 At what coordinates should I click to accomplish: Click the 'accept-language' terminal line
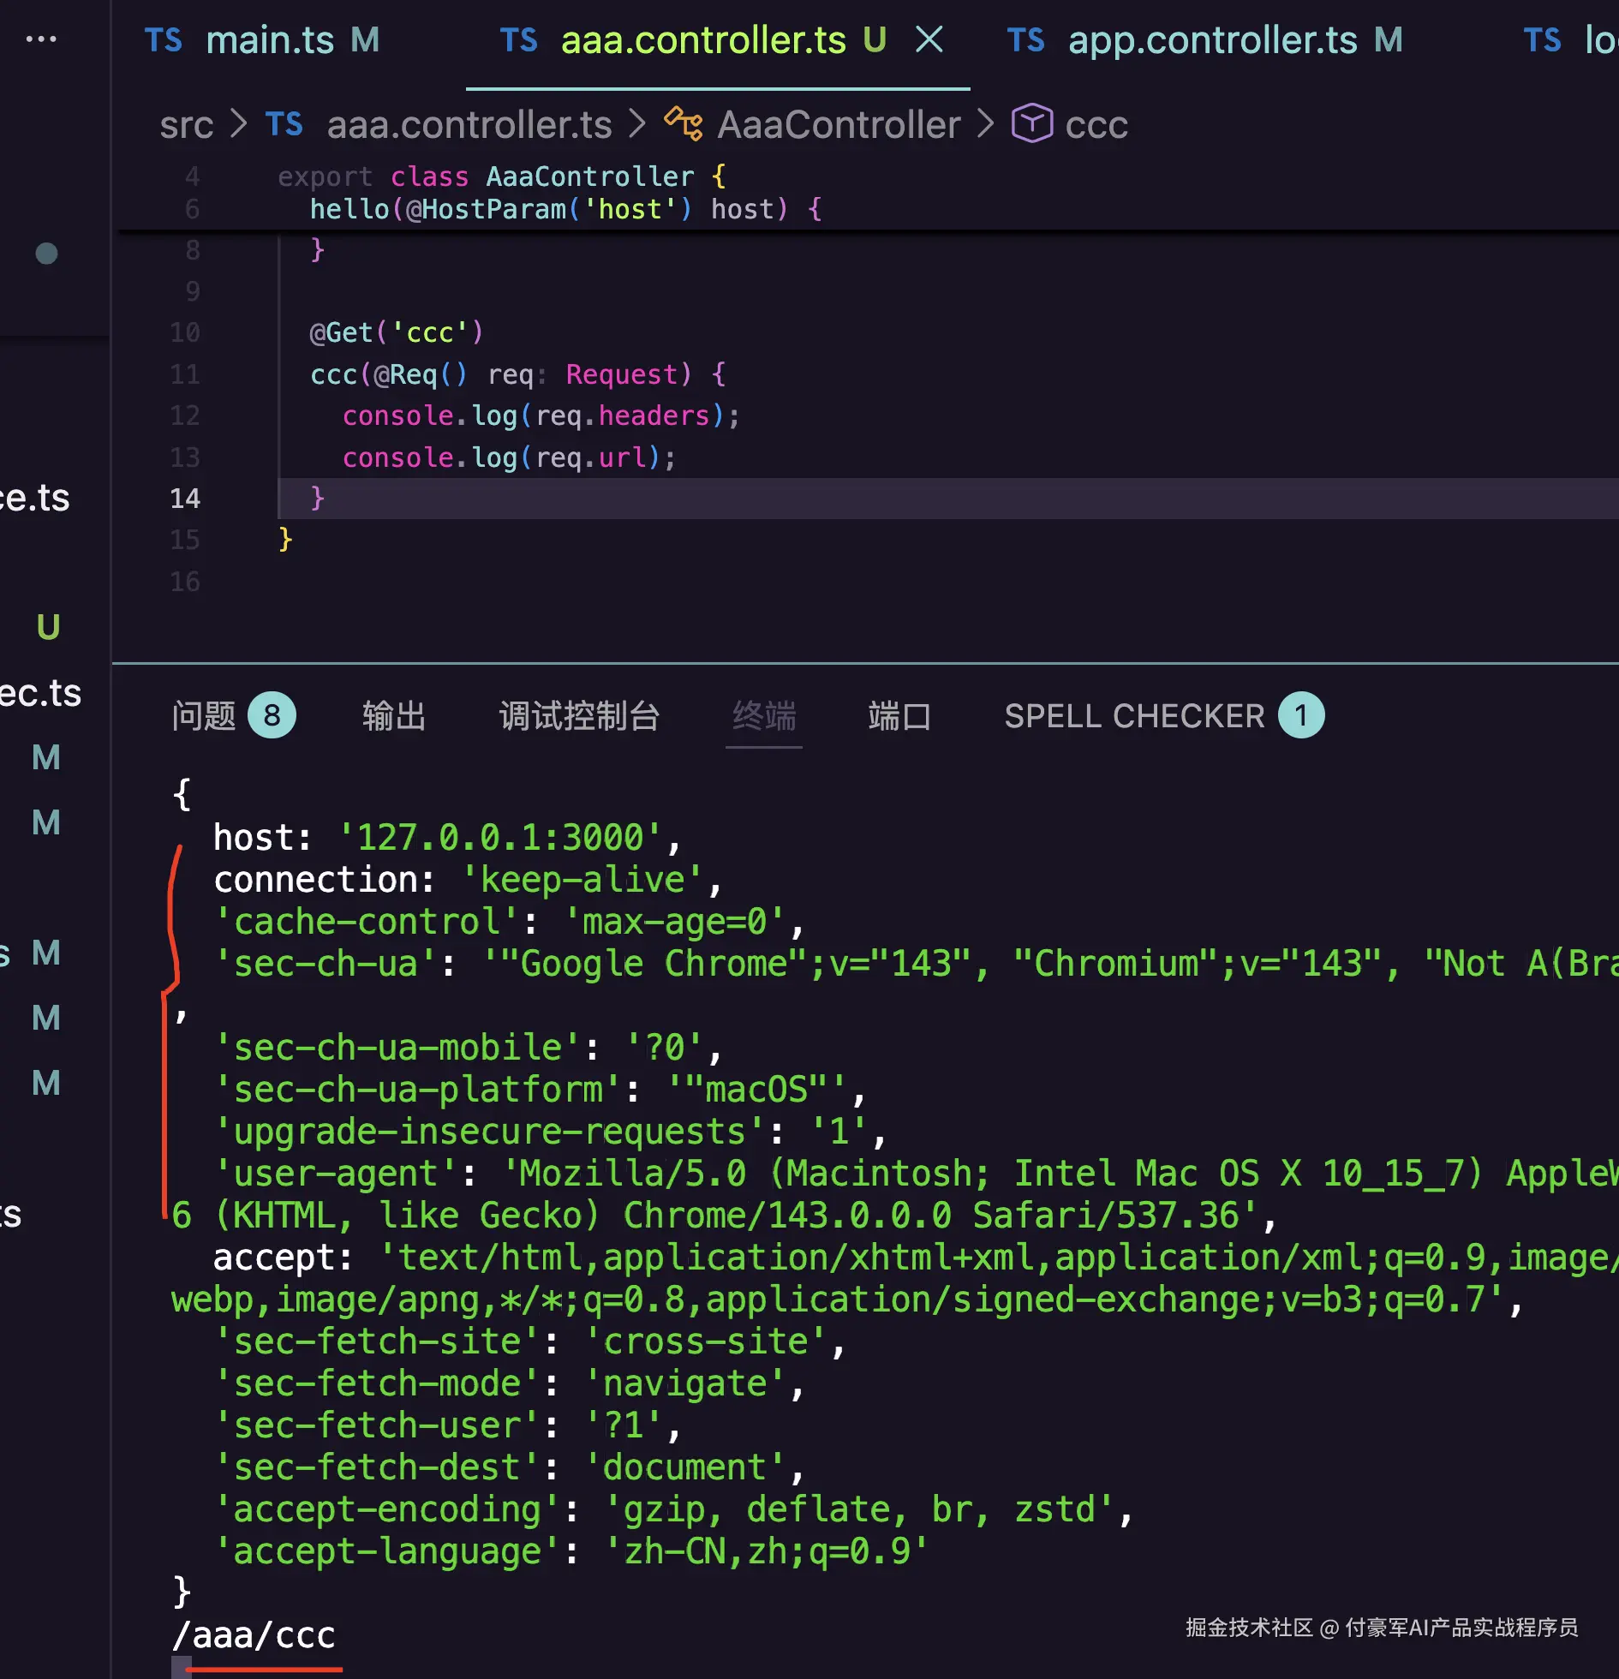(571, 1551)
